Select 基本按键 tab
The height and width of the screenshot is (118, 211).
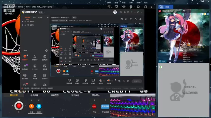pyautogui.click(x=14, y=95)
